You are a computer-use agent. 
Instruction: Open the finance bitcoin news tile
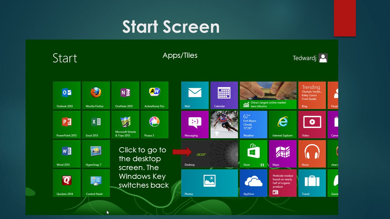pos(268,95)
